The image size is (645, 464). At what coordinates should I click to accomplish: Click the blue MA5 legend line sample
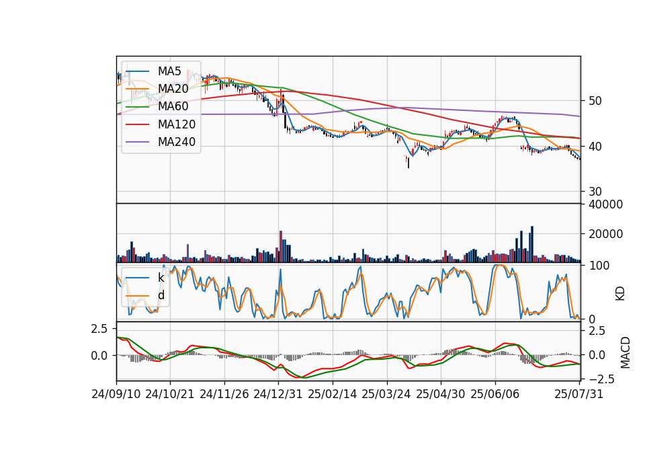[x=137, y=72]
